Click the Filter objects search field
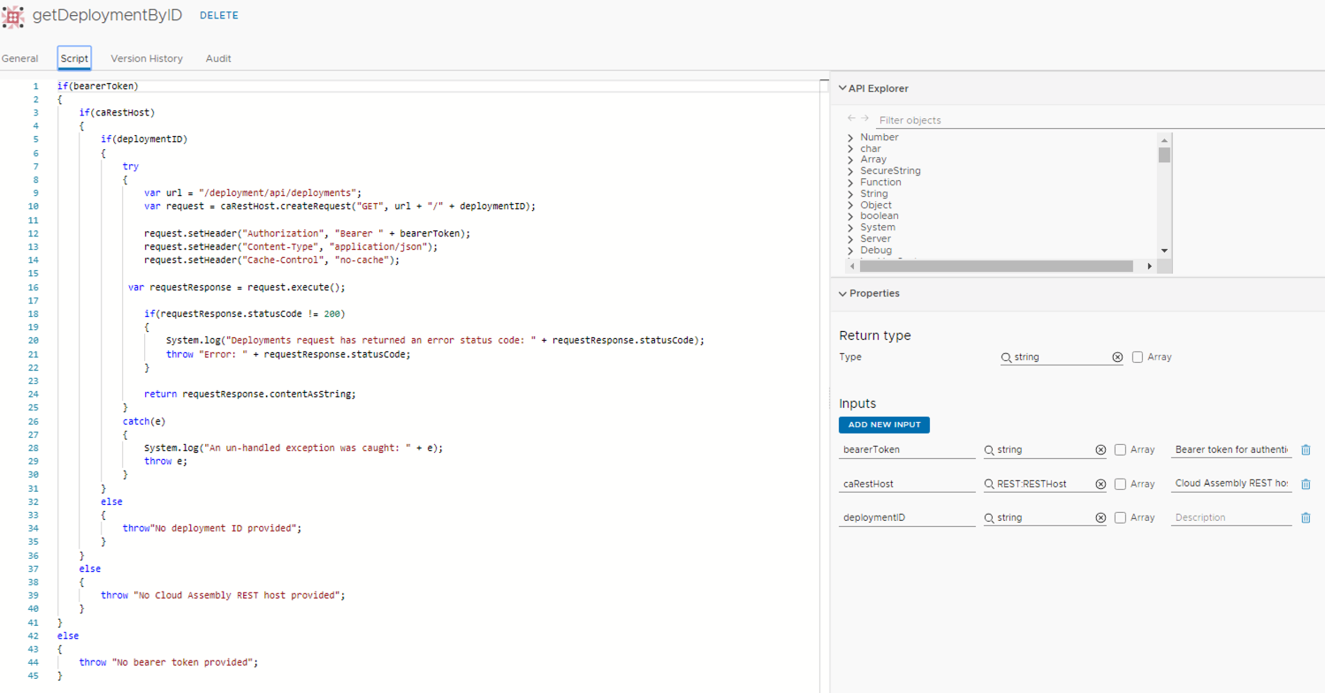This screenshot has width=1325, height=693. pos(1017,120)
